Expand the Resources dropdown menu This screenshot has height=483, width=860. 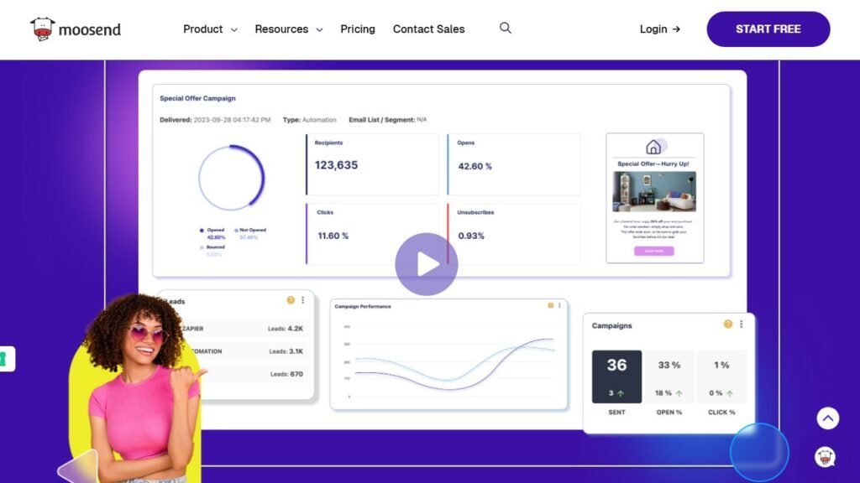[x=289, y=29]
